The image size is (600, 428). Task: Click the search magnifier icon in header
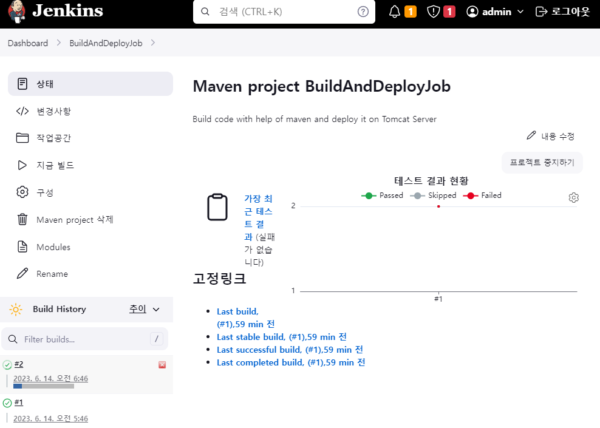point(205,12)
